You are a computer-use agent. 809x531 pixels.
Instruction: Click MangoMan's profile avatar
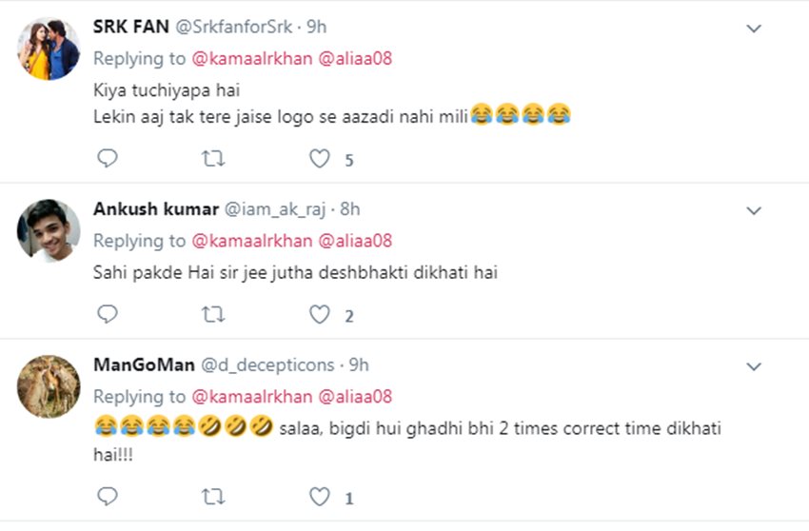[49, 385]
